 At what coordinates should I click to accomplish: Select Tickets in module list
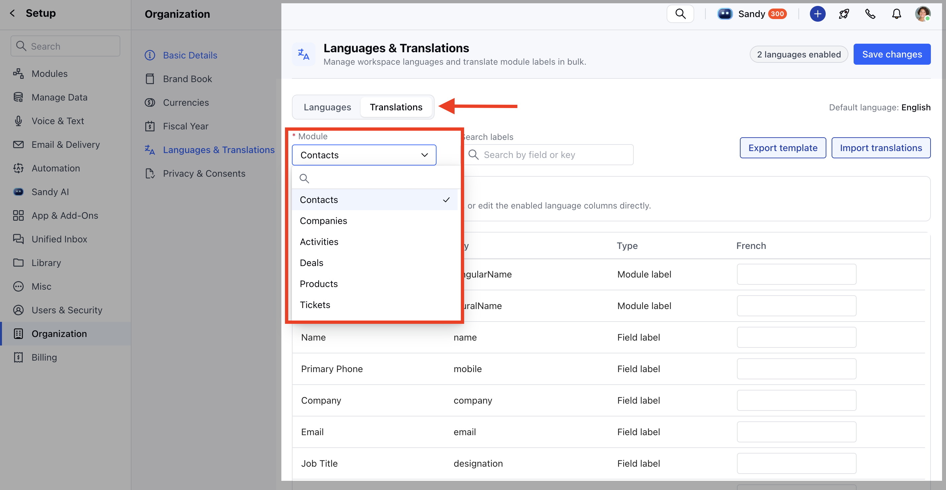(x=375, y=305)
